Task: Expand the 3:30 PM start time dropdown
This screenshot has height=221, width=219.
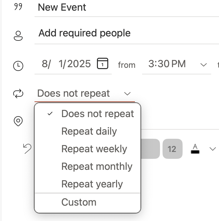Action: click(x=204, y=65)
